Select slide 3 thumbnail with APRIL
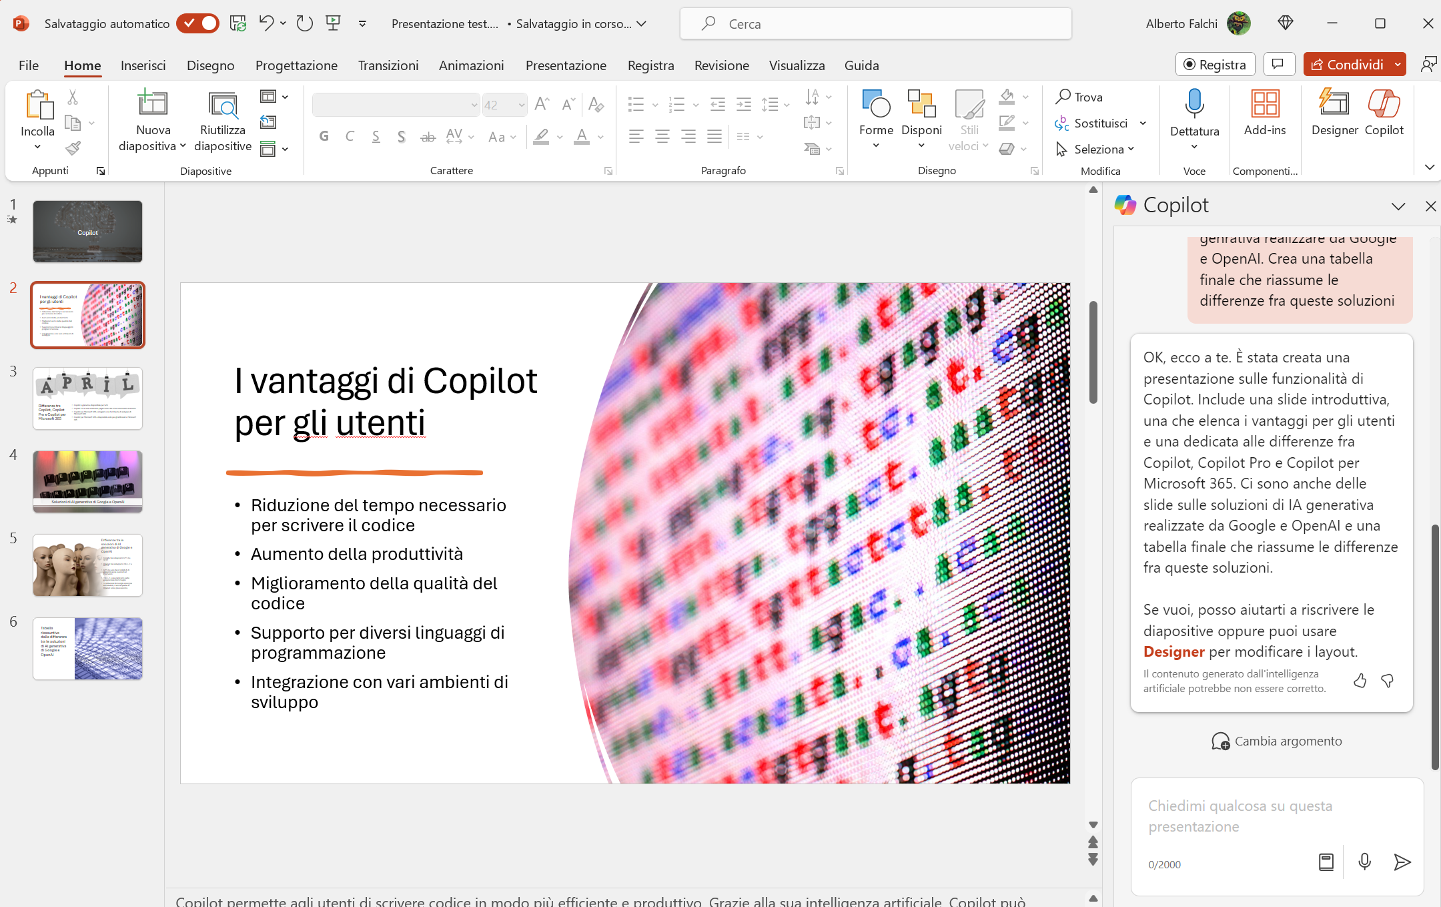The width and height of the screenshot is (1441, 907). point(87,398)
